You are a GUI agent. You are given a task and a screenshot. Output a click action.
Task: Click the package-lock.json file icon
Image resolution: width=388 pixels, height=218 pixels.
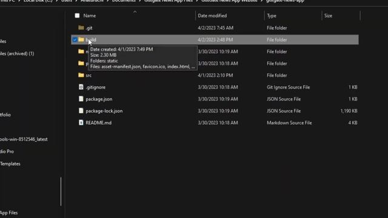tap(81, 111)
